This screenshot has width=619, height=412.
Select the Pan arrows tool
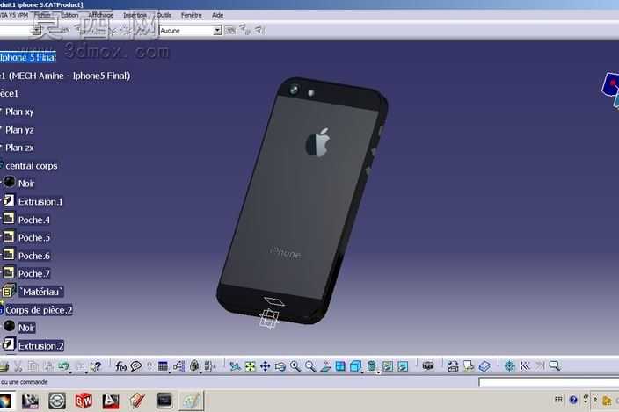(x=265, y=366)
